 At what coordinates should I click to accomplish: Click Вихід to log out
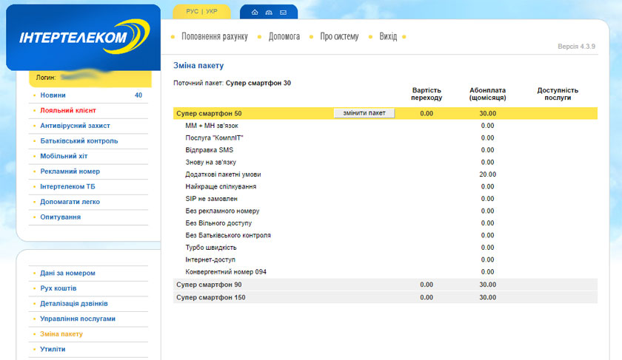click(x=388, y=36)
